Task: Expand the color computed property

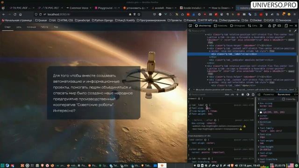Action: (x=259, y=110)
